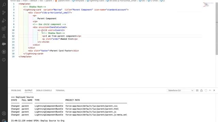
Task: Click the parent.css project path row
Action: point(91,106)
